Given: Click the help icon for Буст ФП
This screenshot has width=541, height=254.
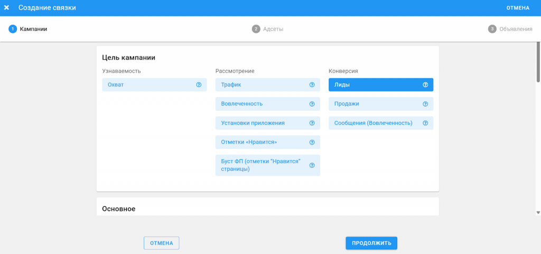Looking at the screenshot, I should 312,165.
